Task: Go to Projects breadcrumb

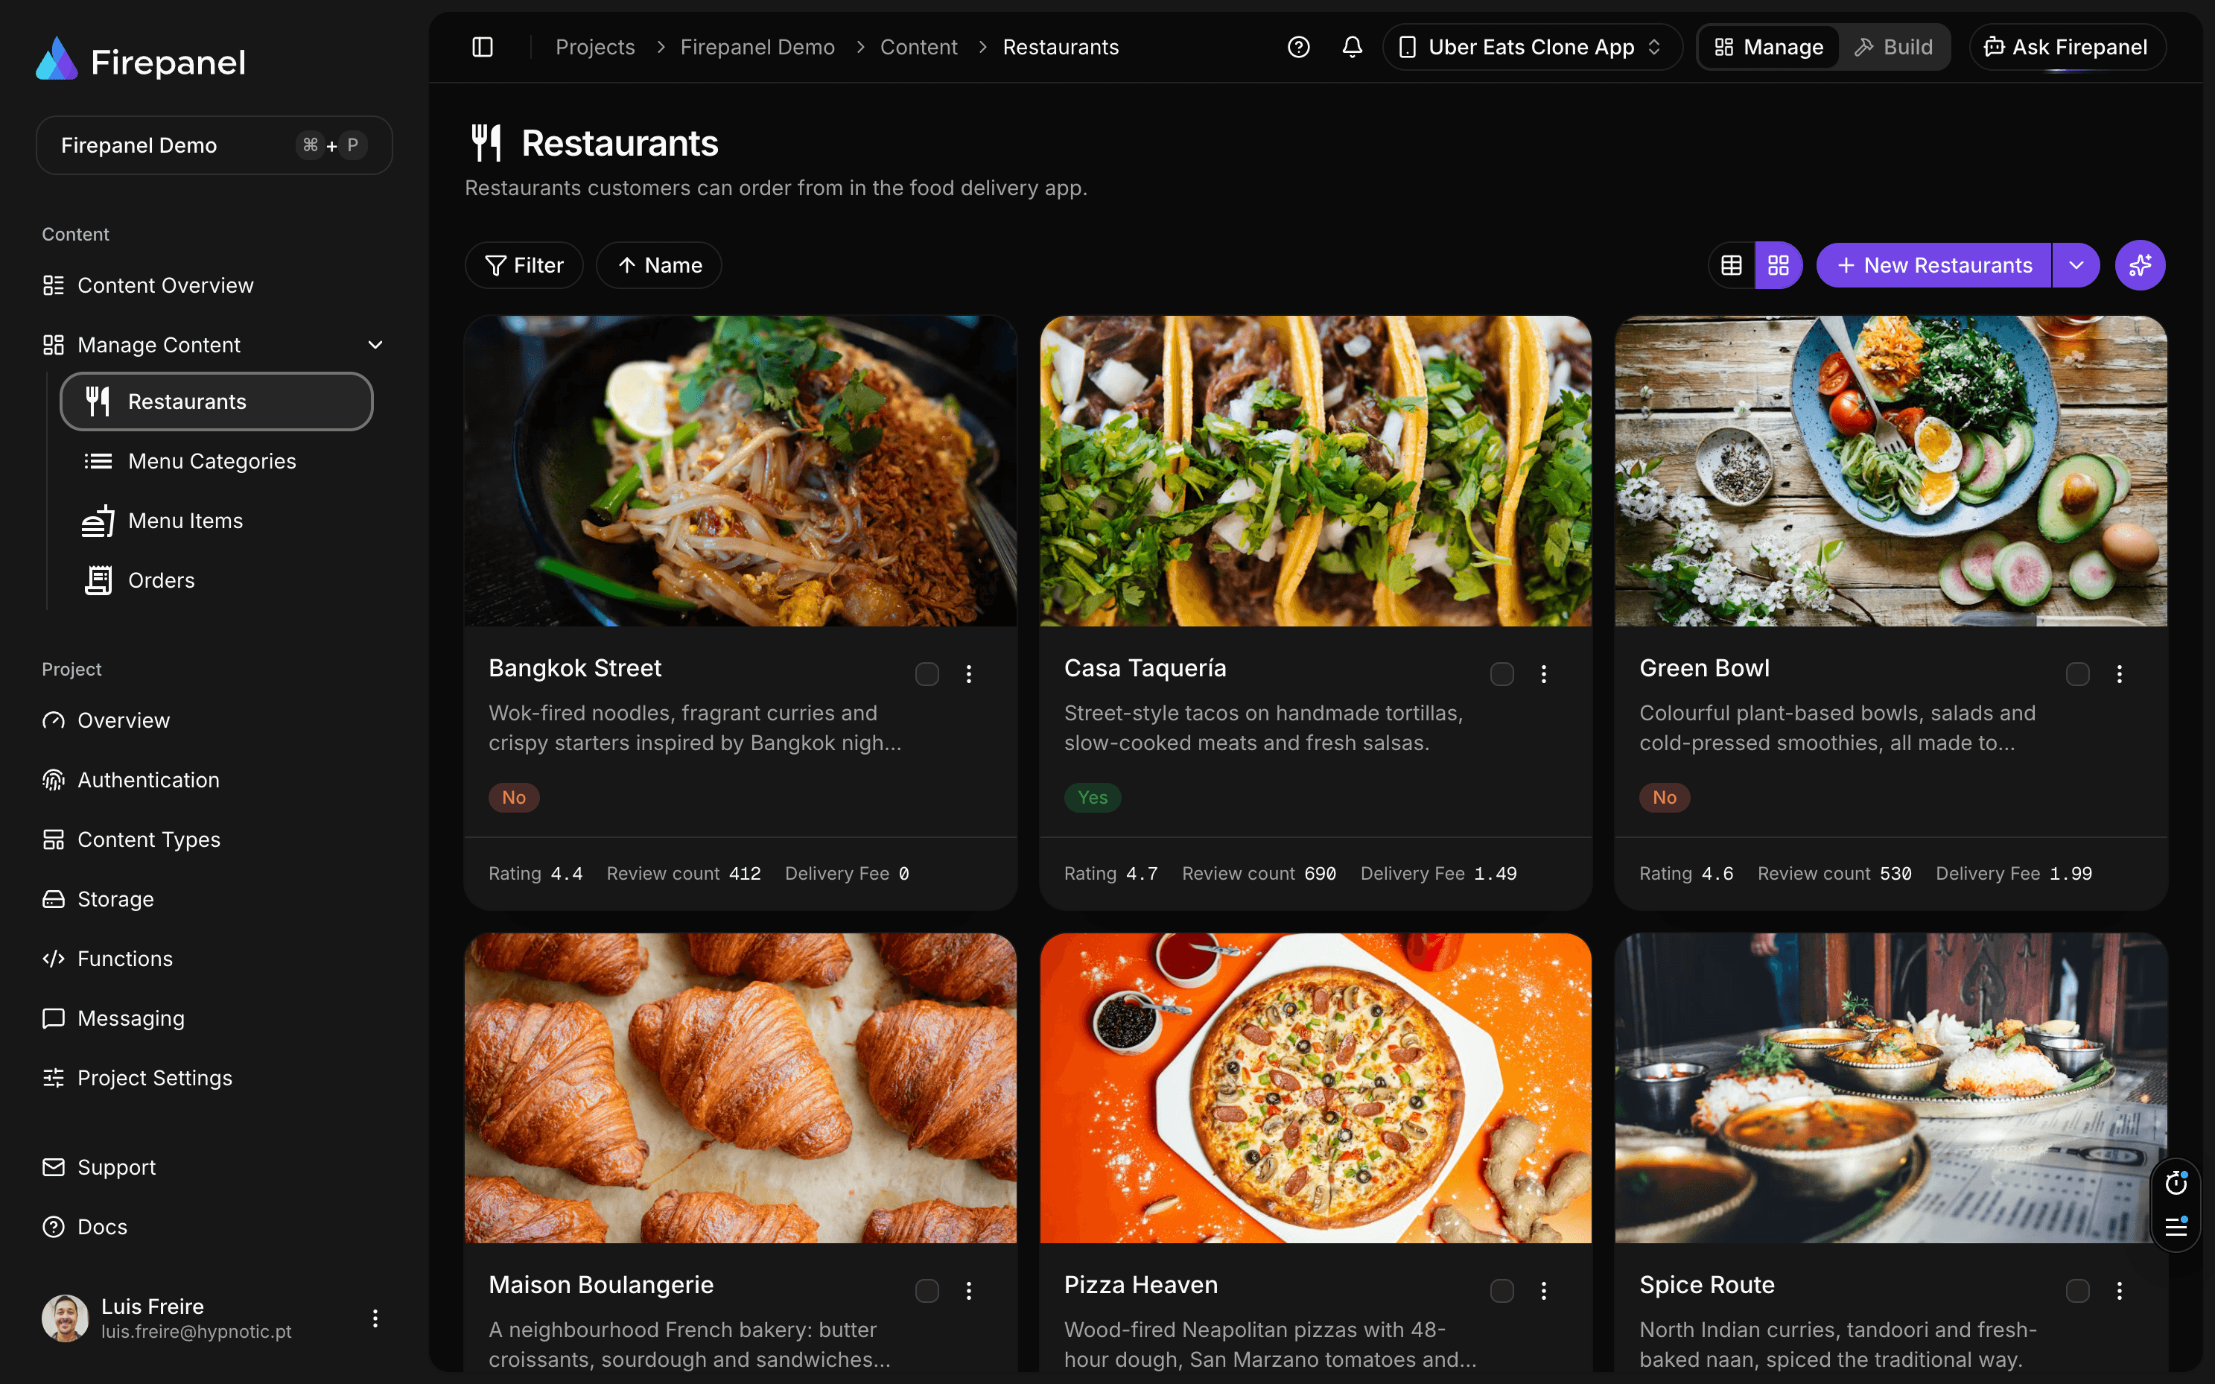Action: coord(595,47)
